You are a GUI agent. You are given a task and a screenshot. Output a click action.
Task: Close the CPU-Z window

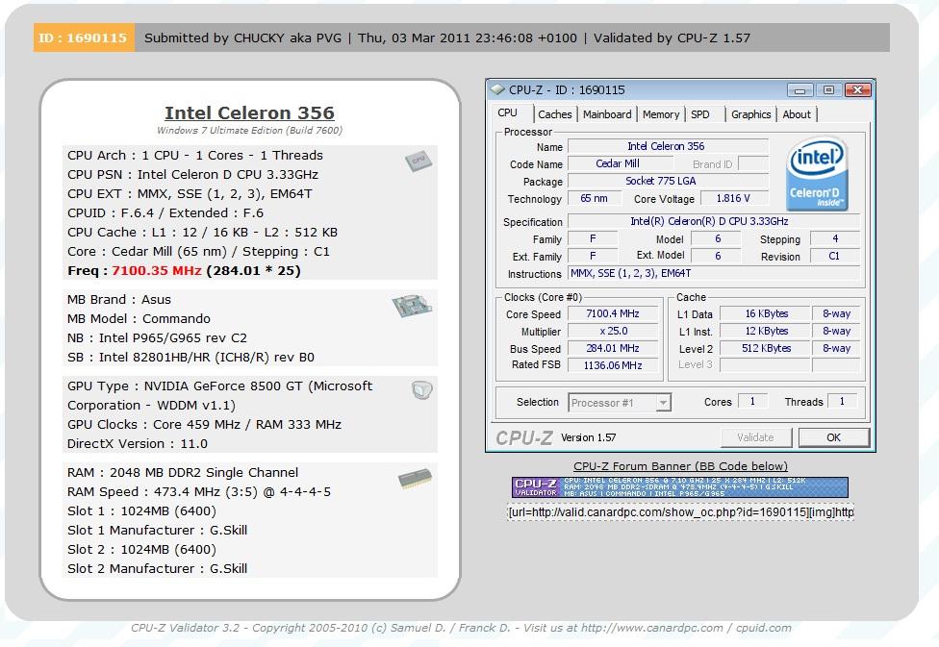[x=857, y=90]
